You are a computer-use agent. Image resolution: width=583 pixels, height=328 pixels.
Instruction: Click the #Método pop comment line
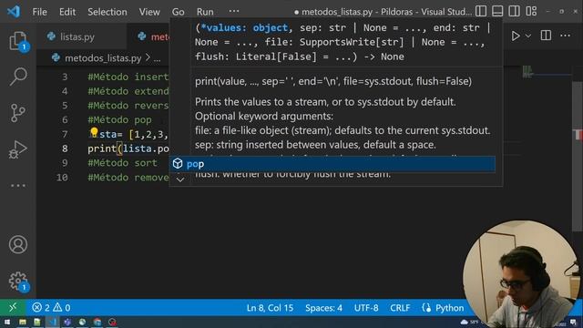coord(119,119)
